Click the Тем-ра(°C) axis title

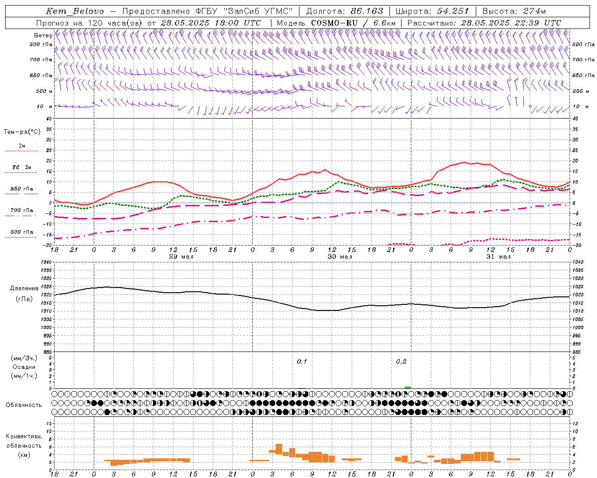(22, 132)
